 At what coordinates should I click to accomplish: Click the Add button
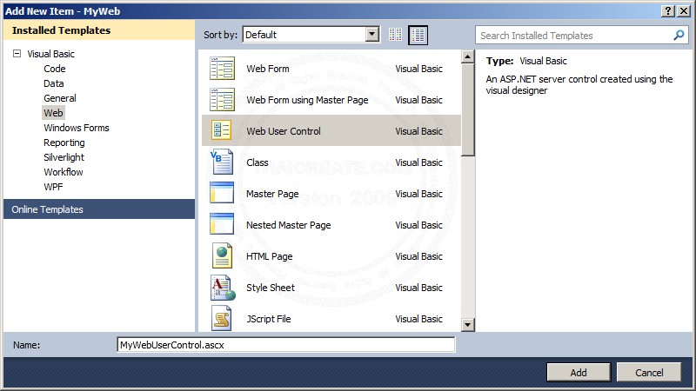tap(579, 373)
